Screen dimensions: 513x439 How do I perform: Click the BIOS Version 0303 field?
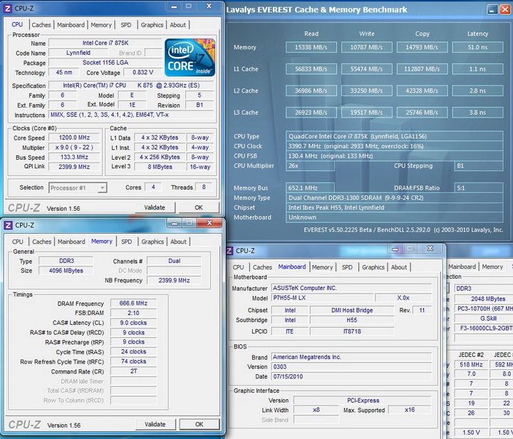[x=352, y=367]
